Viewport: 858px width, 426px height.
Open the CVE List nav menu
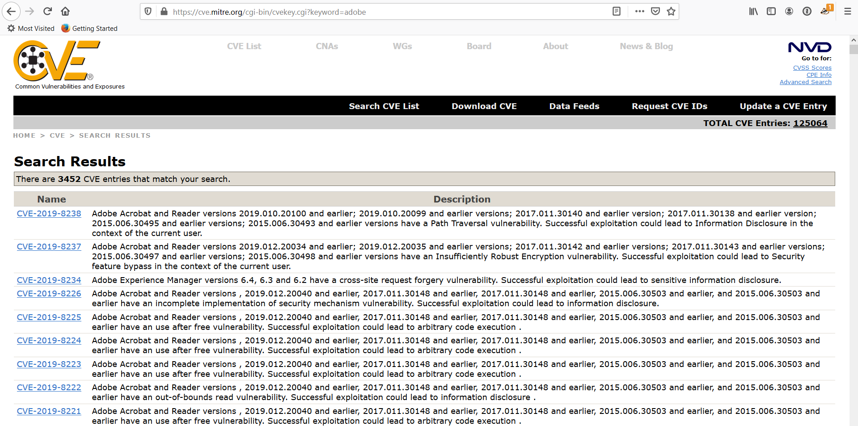click(x=244, y=46)
